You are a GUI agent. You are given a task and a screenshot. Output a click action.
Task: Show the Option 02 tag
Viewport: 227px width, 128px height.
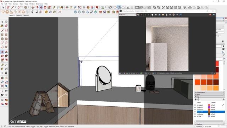pyautogui.click(x=195, y=110)
